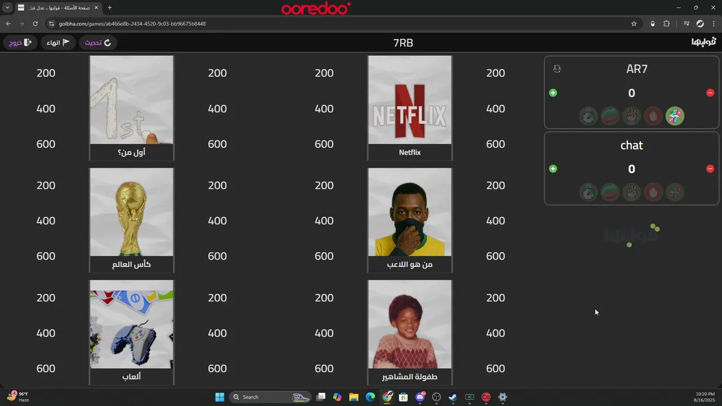722x406 pixels.
Task: Pick 600 on right of طفولة المشاهير card
Action: 495,368
